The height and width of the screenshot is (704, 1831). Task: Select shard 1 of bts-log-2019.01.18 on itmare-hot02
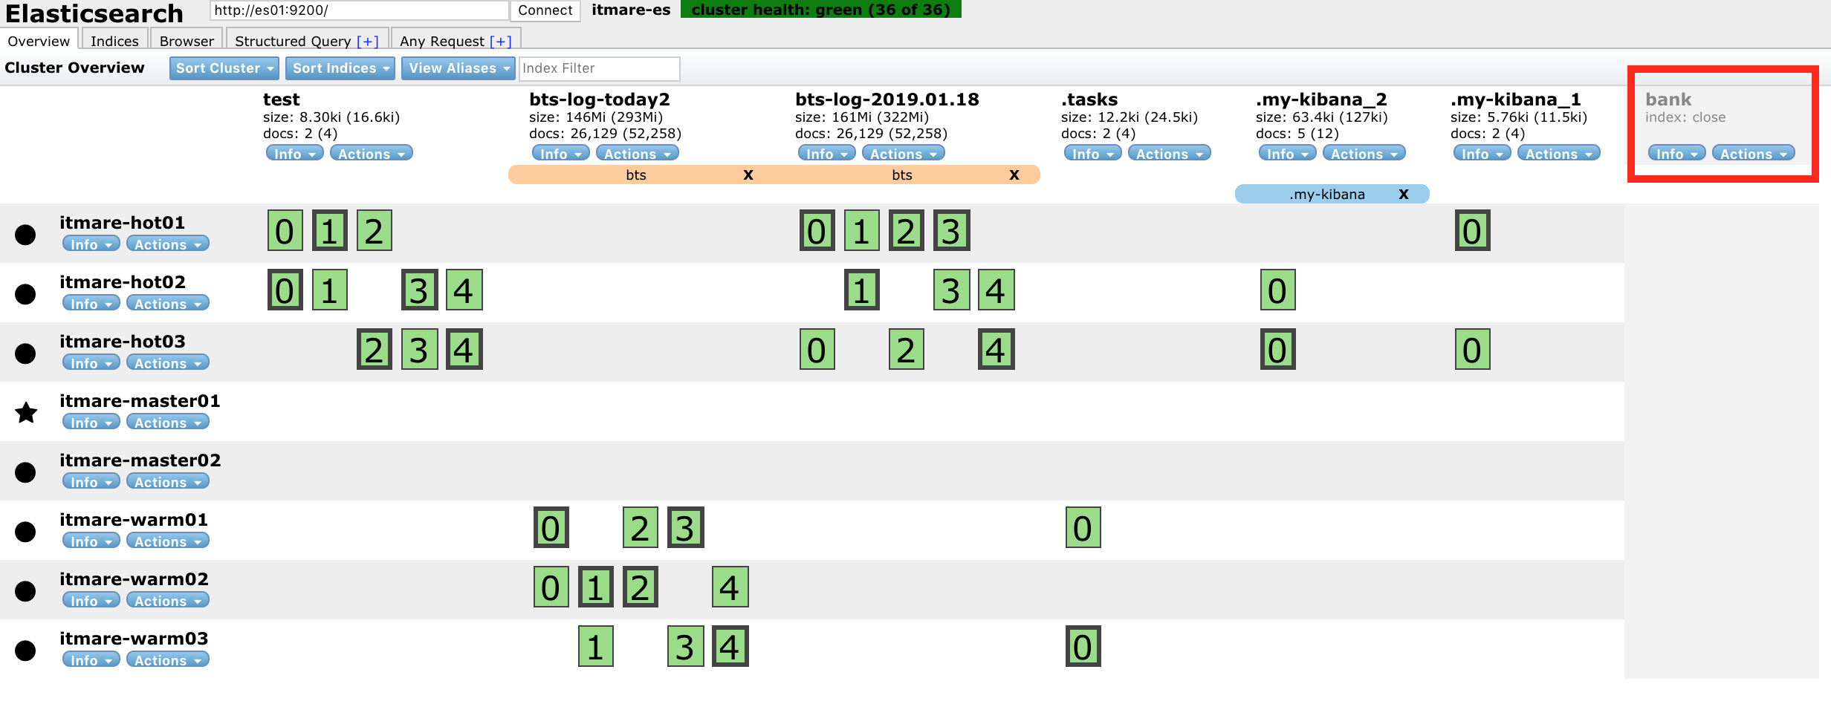coord(862,290)
